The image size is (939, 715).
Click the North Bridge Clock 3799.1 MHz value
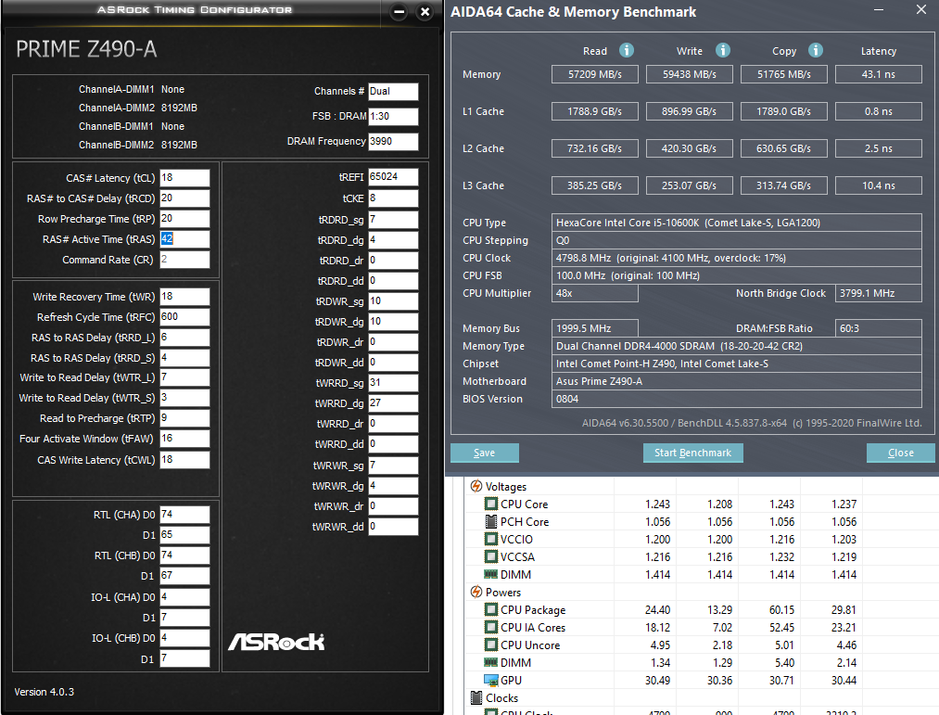click(879, 293)
